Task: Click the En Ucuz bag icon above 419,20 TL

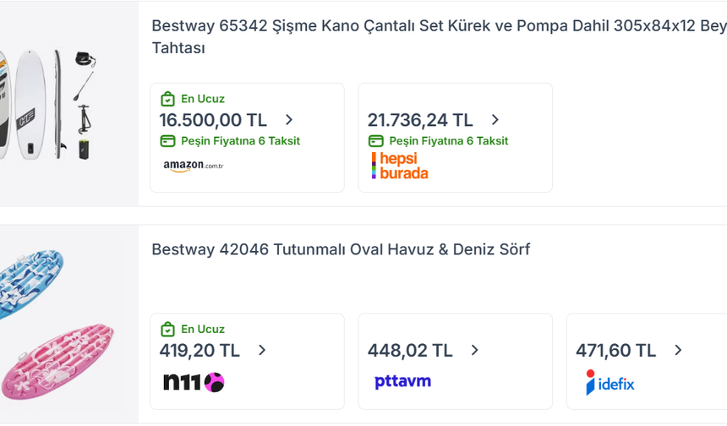Action: 167,330
